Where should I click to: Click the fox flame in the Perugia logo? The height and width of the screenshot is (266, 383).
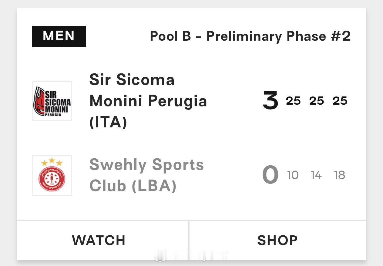pos(39,101)
